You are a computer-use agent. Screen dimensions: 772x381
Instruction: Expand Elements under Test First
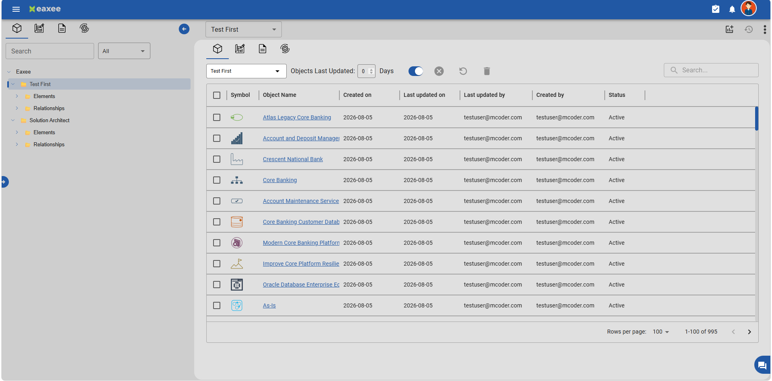(x=17, y=96)
